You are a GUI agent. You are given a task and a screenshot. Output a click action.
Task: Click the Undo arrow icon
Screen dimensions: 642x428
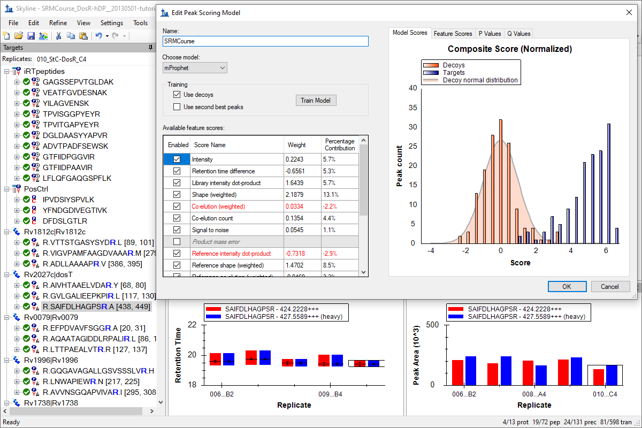[x=98, y=36]
